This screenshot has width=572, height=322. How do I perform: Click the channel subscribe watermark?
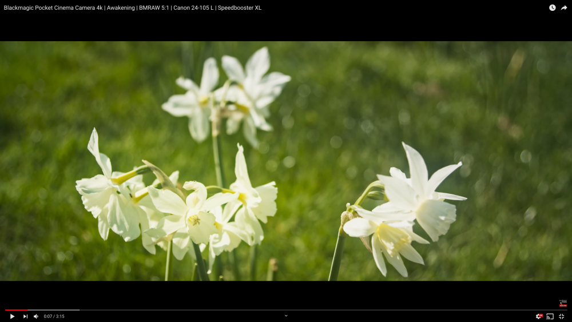[x=563, y=303]
